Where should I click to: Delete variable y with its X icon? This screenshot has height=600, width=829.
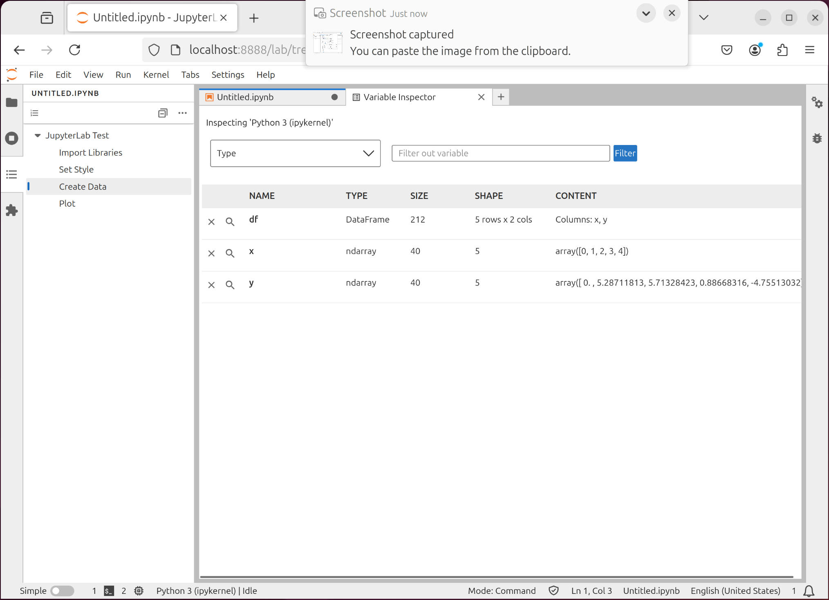pos(211,285)
